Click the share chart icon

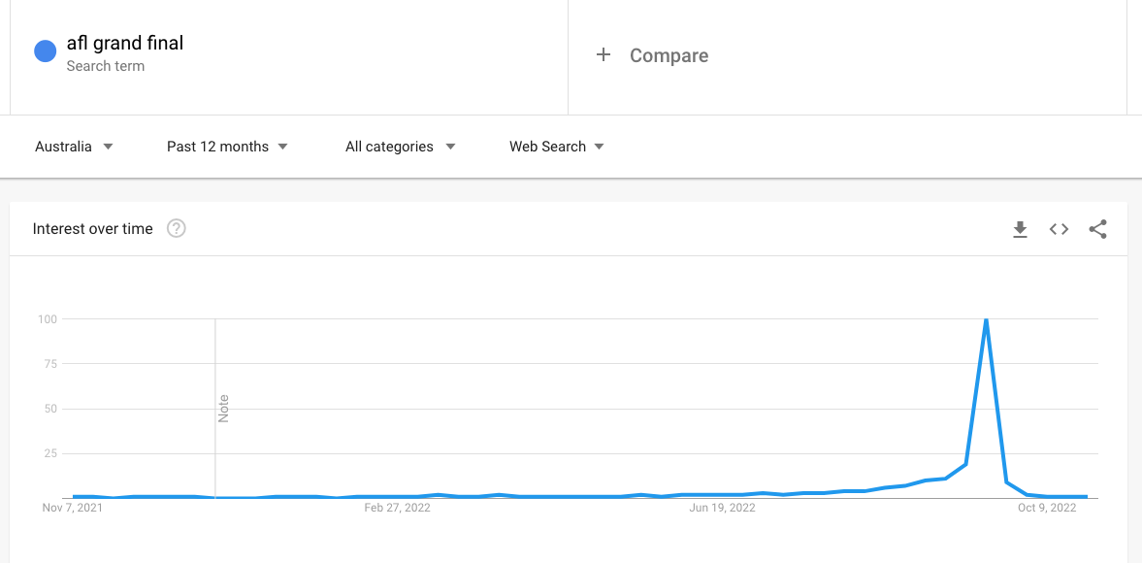pos(1097,229)
